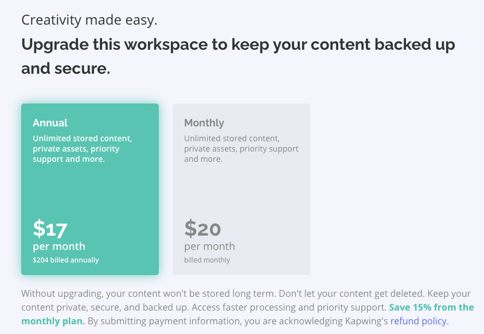The width and height of the screenshot is (484, 334).
Task: Click the "Creativity made easy." tagline
Action: click(89, 21)
